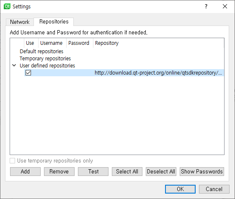Image resolution: width=235 pixels, height=199 pixels.
Task: Click the Qt logo icon in title bar
Action: pyautogui.click(x=7, y=7)
